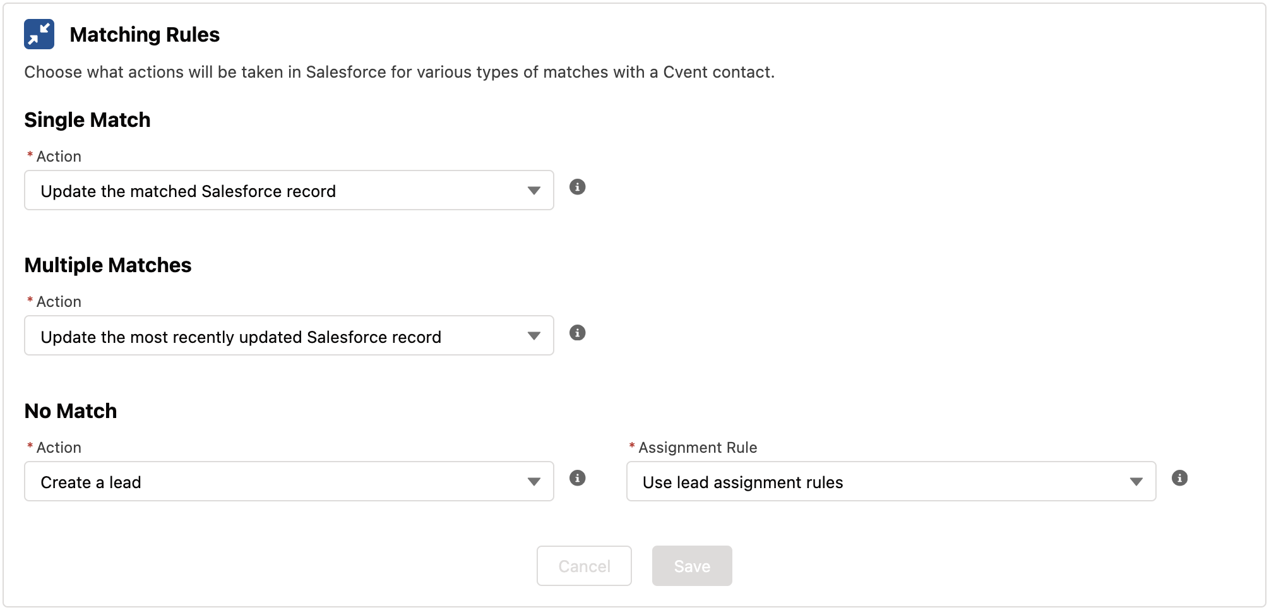The height and width of the screenshot is (610, 1269).
Task: Open the Multiple Matches Action dropdown
Action: pos(289,336)
